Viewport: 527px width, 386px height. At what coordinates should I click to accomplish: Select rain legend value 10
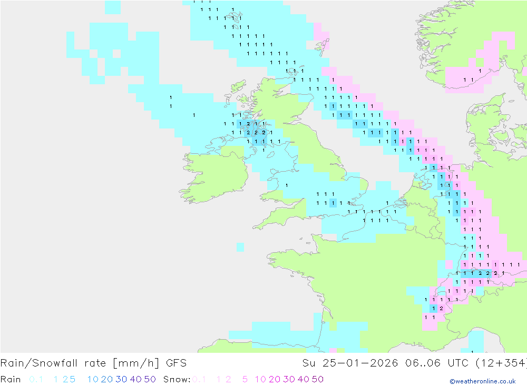pyautogui.click(x=93, y=379)
